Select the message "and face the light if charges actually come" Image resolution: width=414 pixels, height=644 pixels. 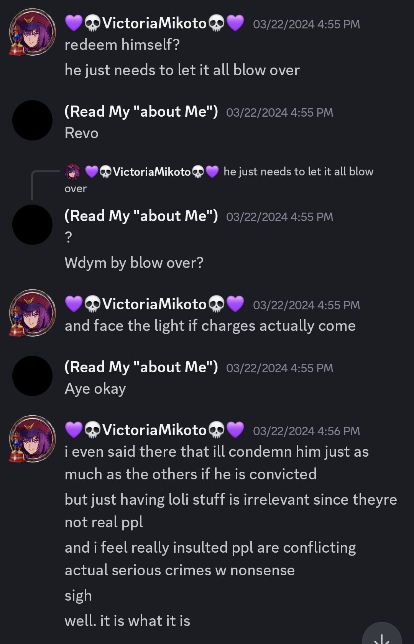tap(210, 326)
